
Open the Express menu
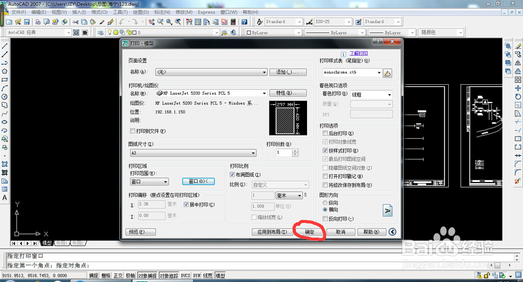point(207,12)
